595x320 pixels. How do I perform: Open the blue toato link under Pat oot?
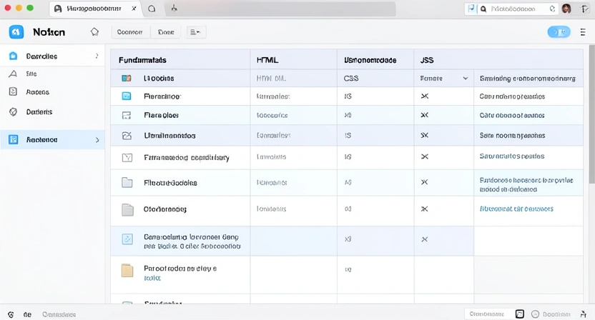152,278
